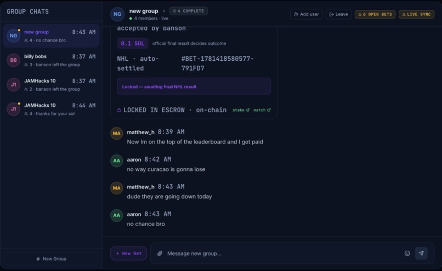Click the lock icon beside LOCKED IN ESCROW
Viewport: 442px width, 271px height.
click(119, 110)
